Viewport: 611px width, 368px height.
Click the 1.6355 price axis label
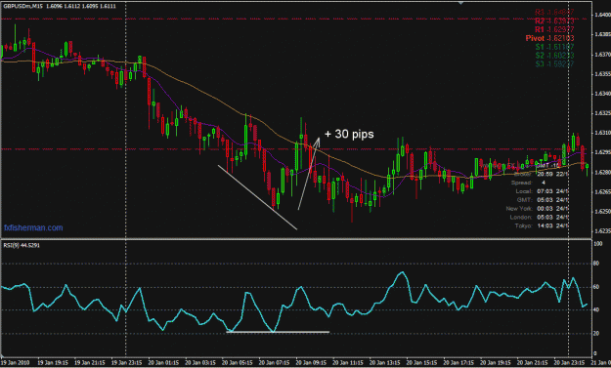pyautogui.click(x=602, y=74)
